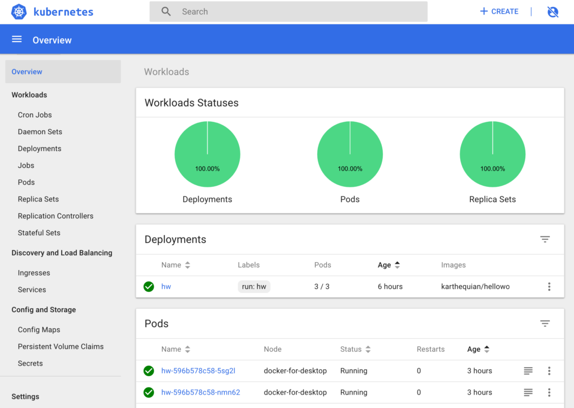View logs of pod hw-596b578c58-5sg2l
The height and width of the screenshot is (408, 574).
coord(528,371)
